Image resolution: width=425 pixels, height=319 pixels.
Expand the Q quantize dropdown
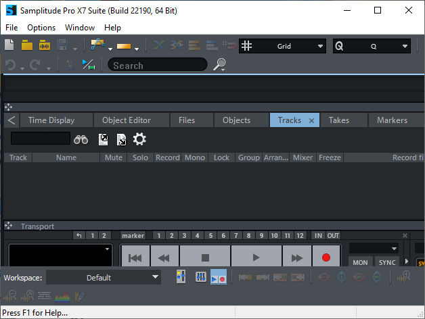pyautogui.click(x=372, y=46)
